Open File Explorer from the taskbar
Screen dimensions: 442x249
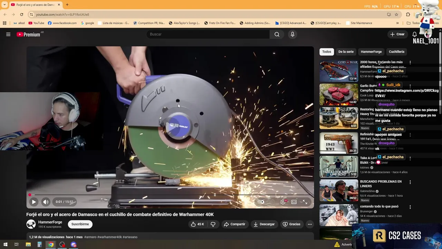28,245
